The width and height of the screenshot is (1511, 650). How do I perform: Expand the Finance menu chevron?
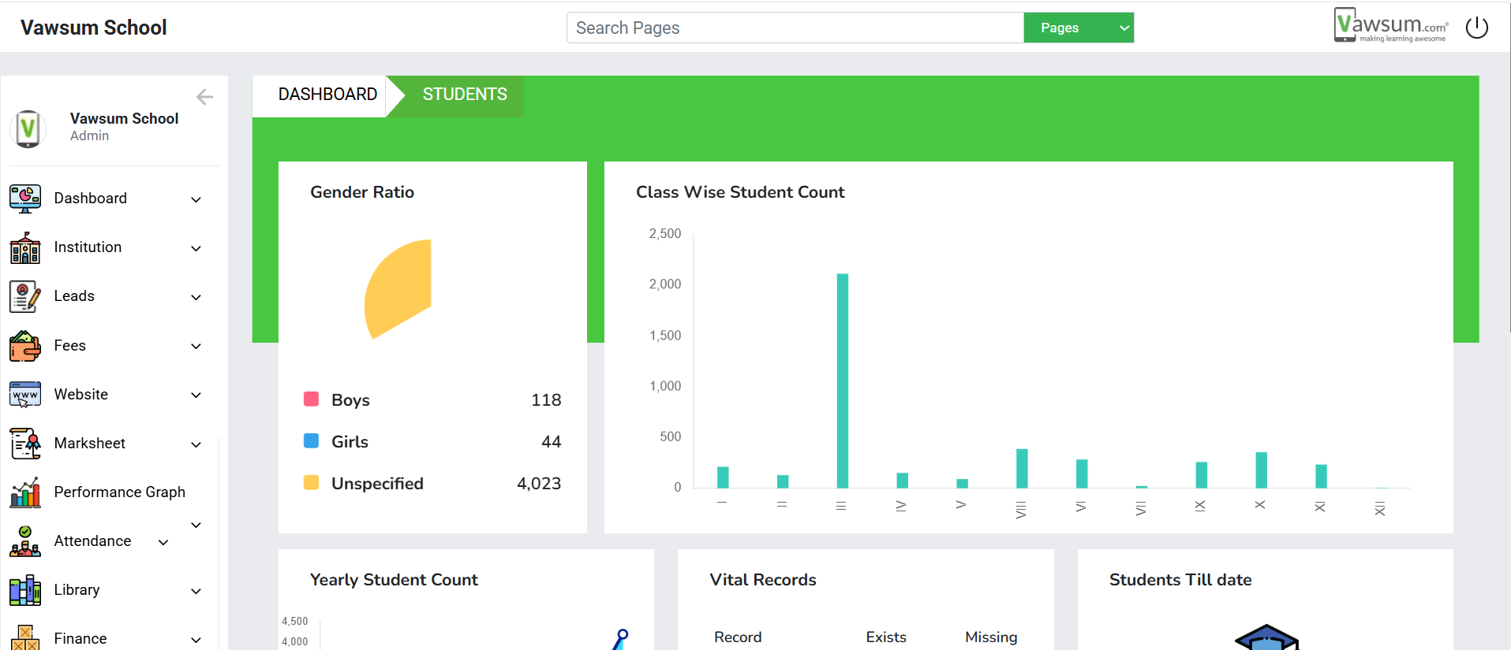(196, 639)
